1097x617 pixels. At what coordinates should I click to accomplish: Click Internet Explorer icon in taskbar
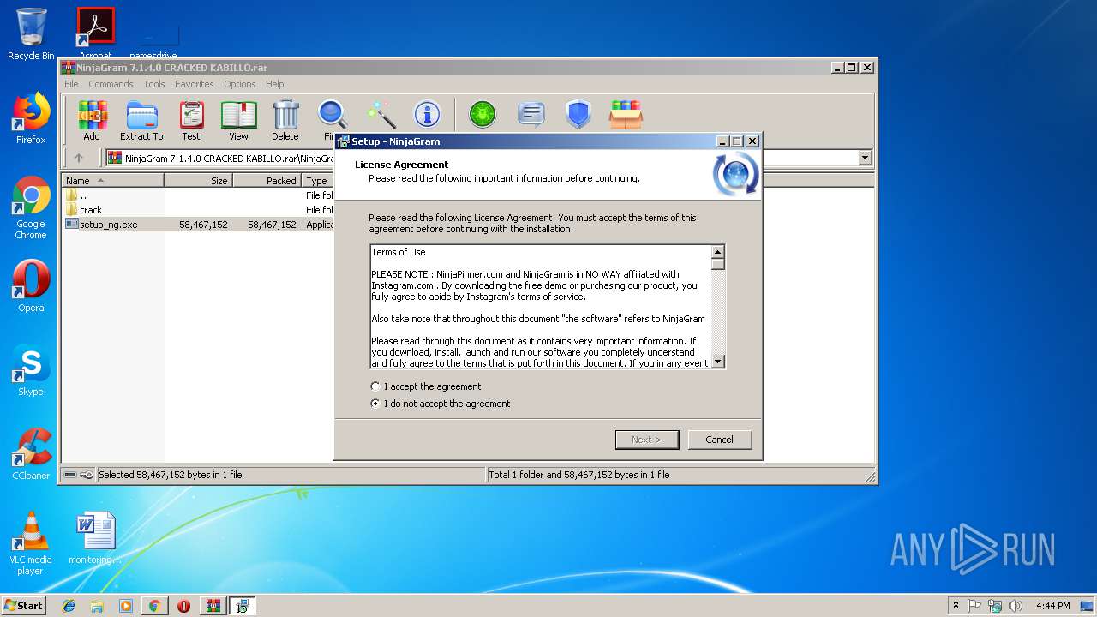click(x=69, y=606)
